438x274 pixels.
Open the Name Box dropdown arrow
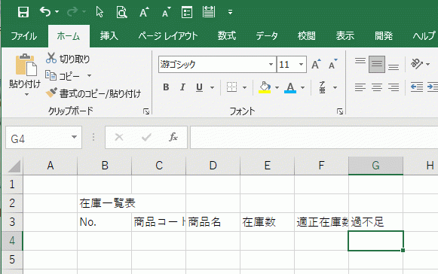(x=74, y=137)
